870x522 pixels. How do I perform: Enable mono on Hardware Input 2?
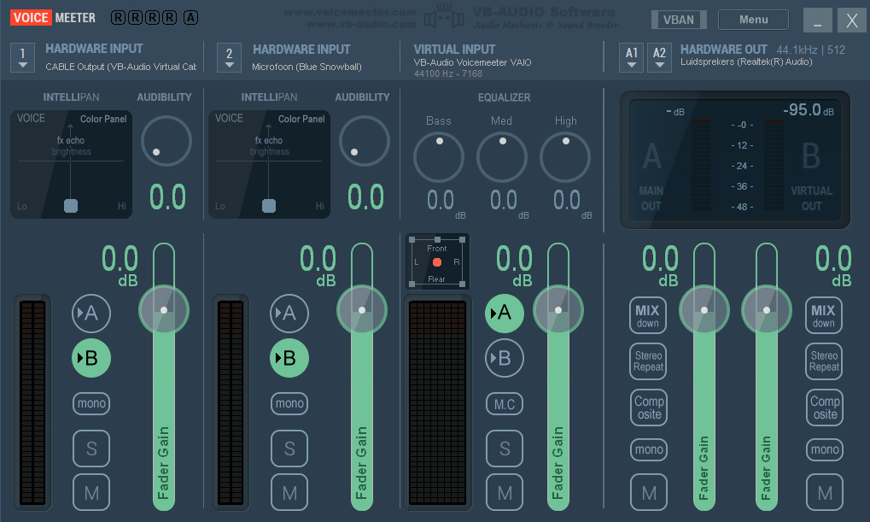(289, 404)
